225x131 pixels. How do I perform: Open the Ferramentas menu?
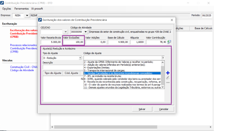tap(22, 9)
